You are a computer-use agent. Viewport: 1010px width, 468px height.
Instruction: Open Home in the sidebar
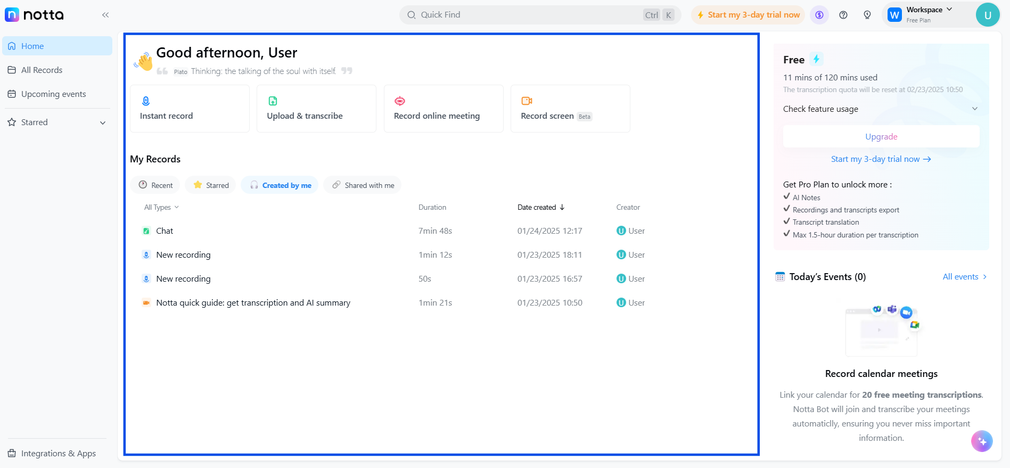point(57,46)
